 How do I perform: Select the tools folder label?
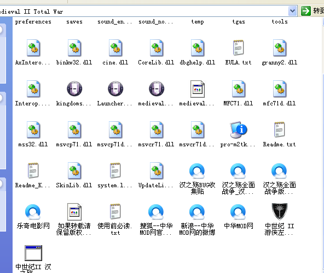pos(280,22)
